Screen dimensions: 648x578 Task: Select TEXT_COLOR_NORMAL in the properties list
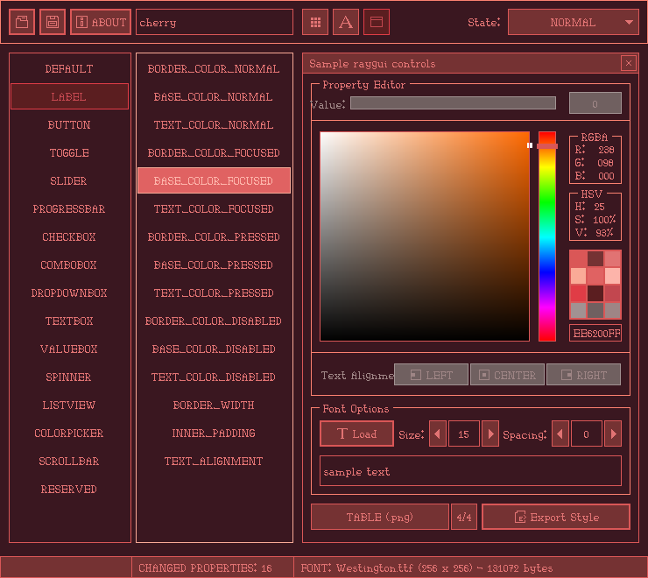coord(214,125)
